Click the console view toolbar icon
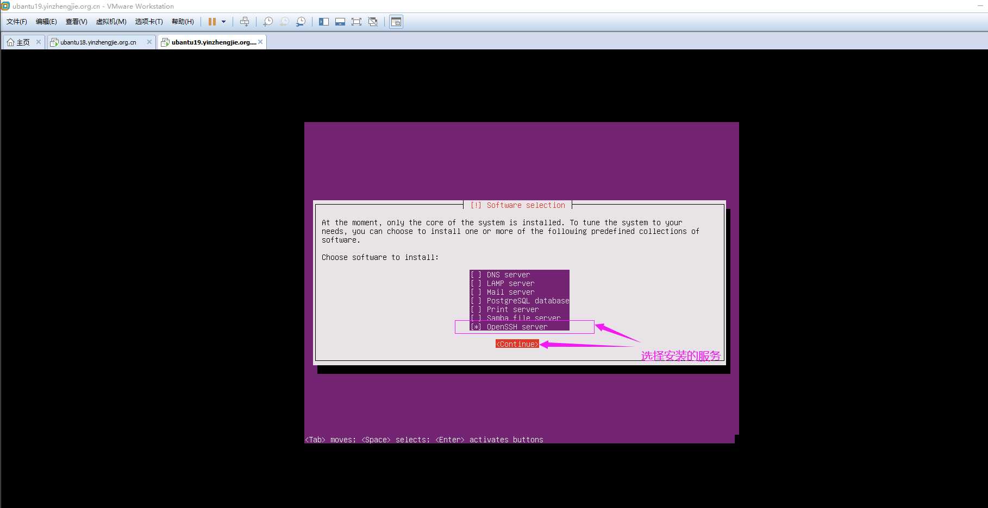 396,22
